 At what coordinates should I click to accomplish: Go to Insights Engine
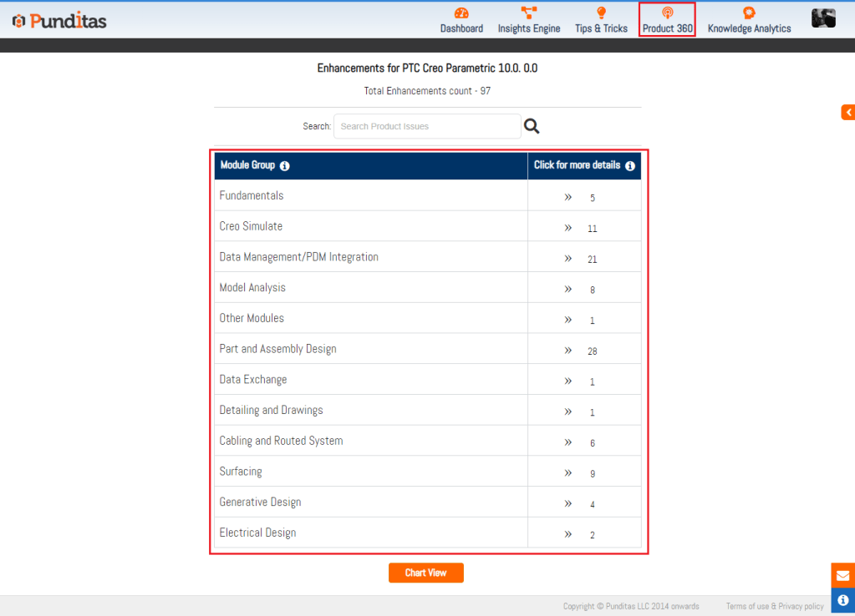coord(529,20)
